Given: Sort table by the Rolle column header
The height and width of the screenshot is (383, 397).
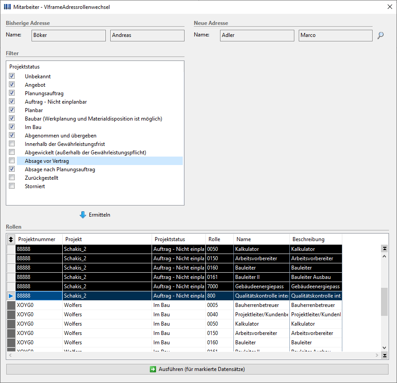Looking at the screenshot, I should coord(220,239).
